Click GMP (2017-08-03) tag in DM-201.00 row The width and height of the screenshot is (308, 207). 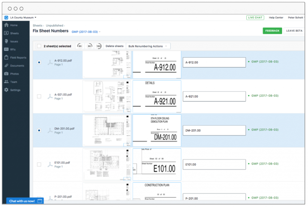[265, 130]
